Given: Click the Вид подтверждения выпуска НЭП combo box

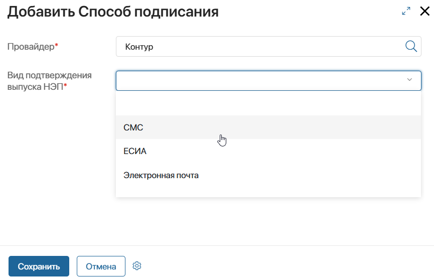Looking at the screenshot, I should click(x=268, y=81).
